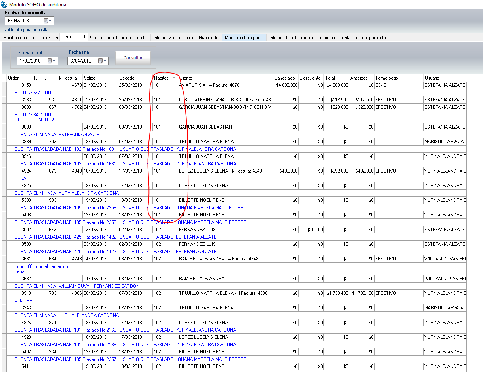
Task: Expand the Fecha final dropdown arrow
Action: 105,61
